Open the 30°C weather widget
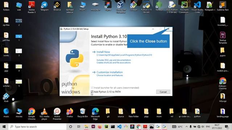This screenshot has height=130, width=232. coord(177,127)
